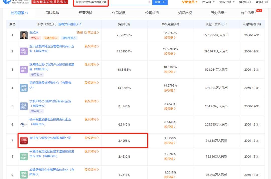Click the 最终受益人 tag
Screen dimensions: 271x179
69,38
